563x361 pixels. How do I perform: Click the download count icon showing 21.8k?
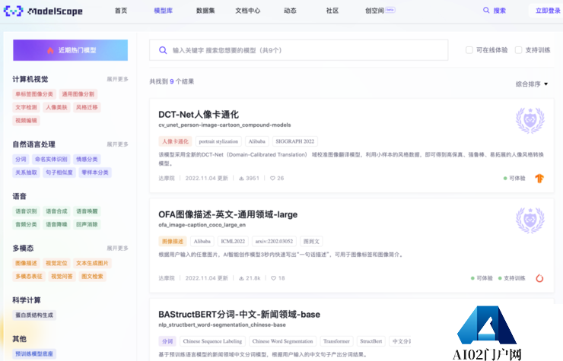(241, 278)
